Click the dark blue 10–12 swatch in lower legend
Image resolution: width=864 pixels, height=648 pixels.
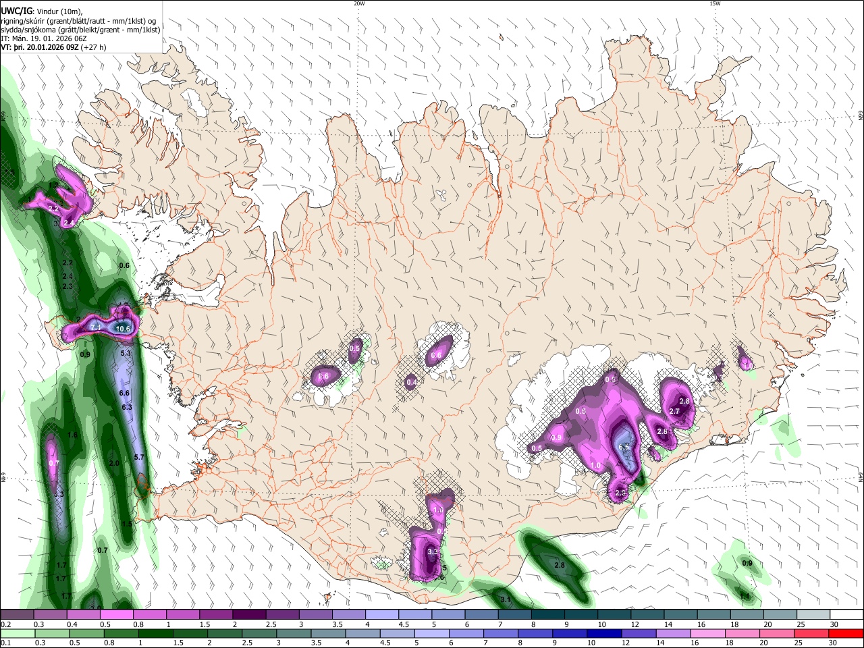pos(603,633)
